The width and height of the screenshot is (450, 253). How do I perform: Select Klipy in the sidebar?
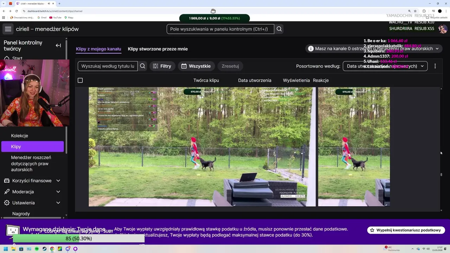tap(33, 147)
